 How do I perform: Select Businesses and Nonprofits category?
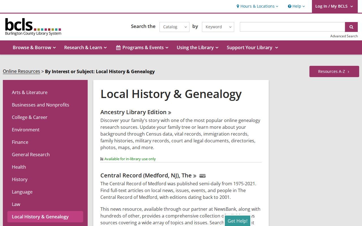tap(40, 105)
